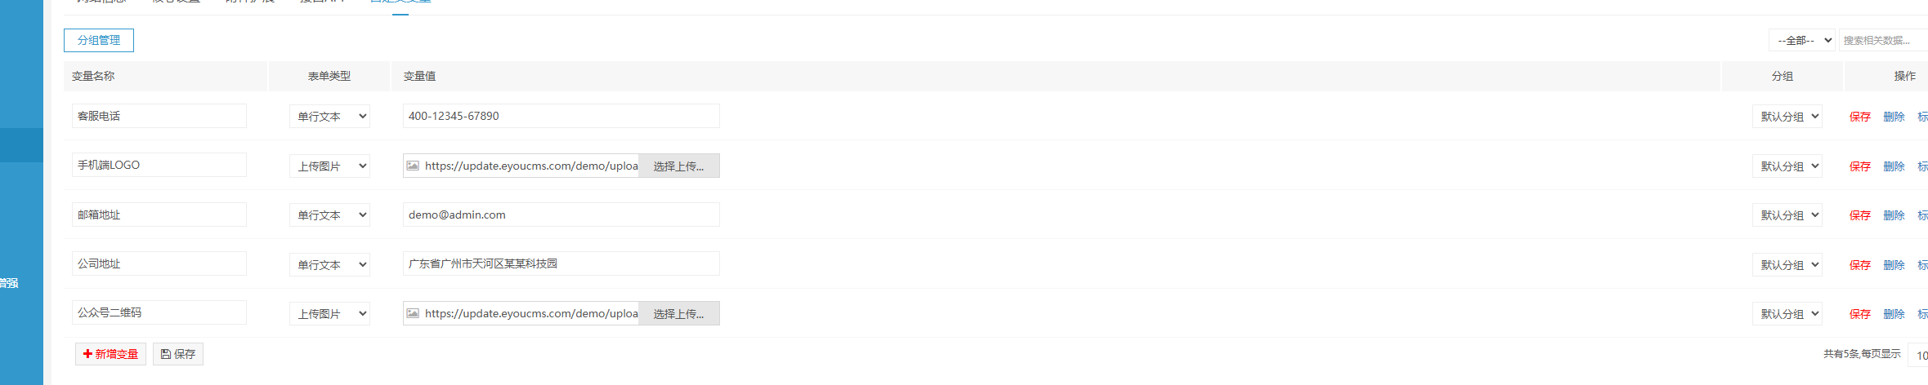Click the 新增变量 plus button
Screen dimensions: 1928x385
110,354
